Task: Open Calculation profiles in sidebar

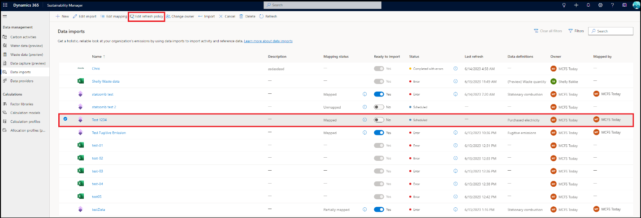Action: click(x=25, y=122)
